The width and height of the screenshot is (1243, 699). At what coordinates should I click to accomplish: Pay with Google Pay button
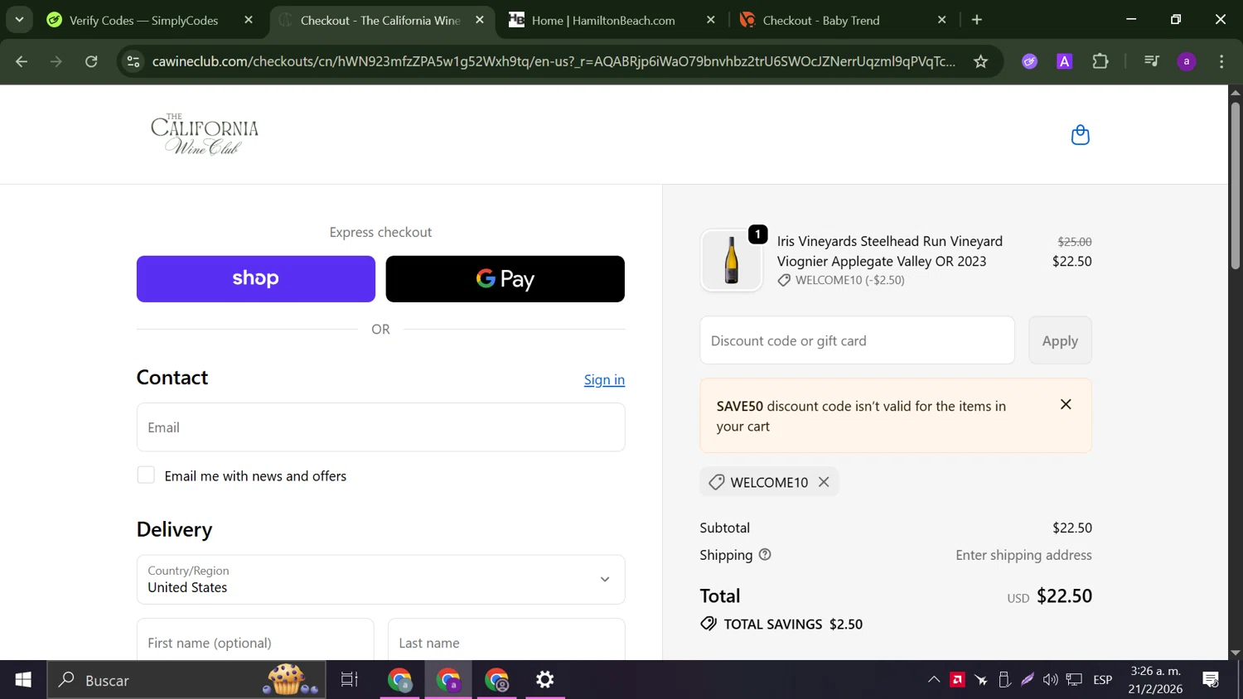505,279
